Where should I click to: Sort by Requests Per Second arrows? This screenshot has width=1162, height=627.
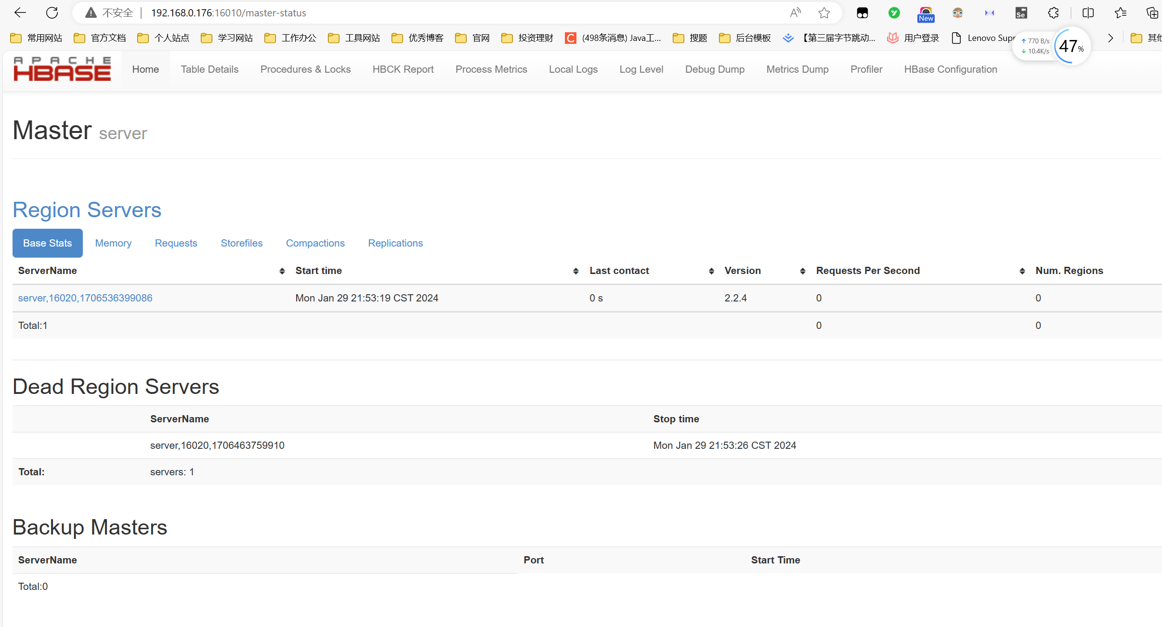pyautogui.click(x=1022, y=271)
